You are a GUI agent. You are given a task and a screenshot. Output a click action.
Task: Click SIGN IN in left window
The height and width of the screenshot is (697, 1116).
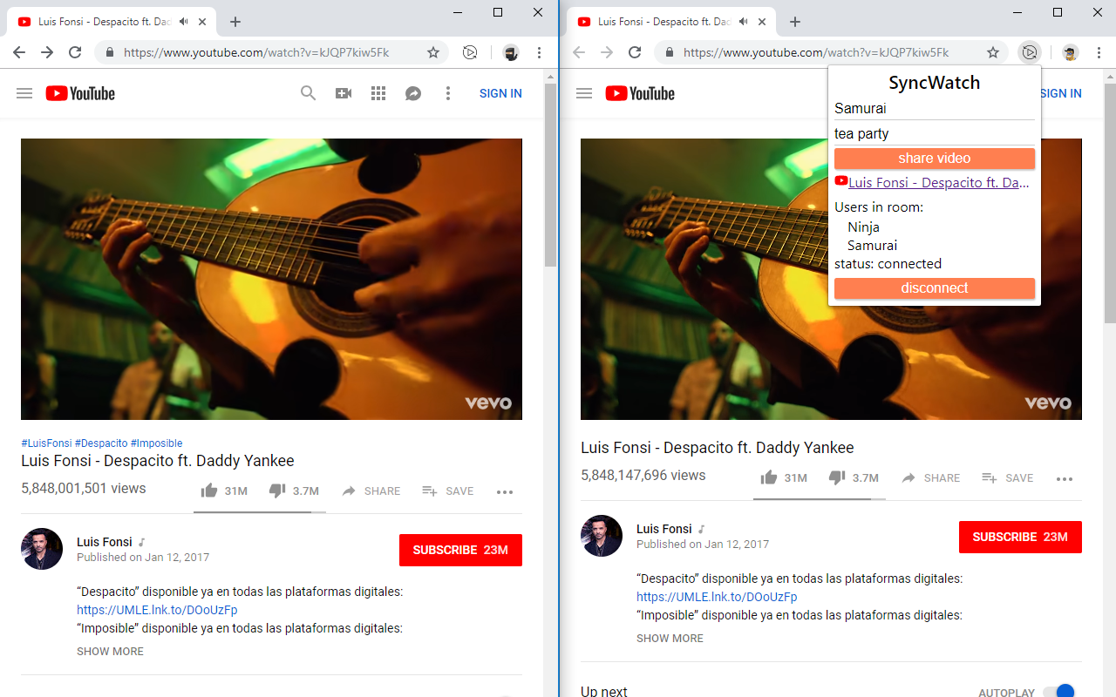(500, 93)
